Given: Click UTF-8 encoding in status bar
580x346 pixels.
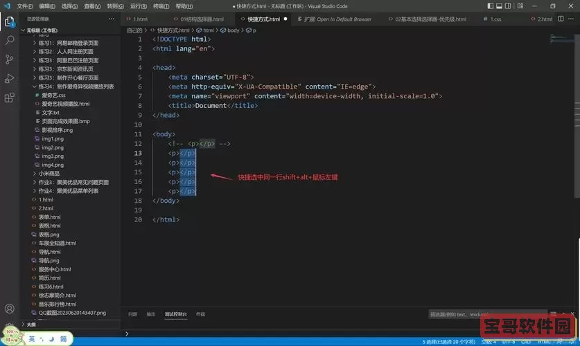Looking at the screenshot, I should [x=509, y=342].
